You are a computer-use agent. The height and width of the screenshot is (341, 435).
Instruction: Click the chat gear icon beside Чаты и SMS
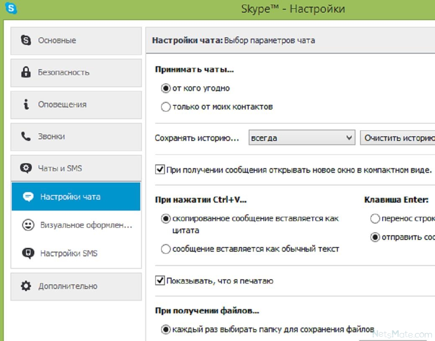coord(26,168)
